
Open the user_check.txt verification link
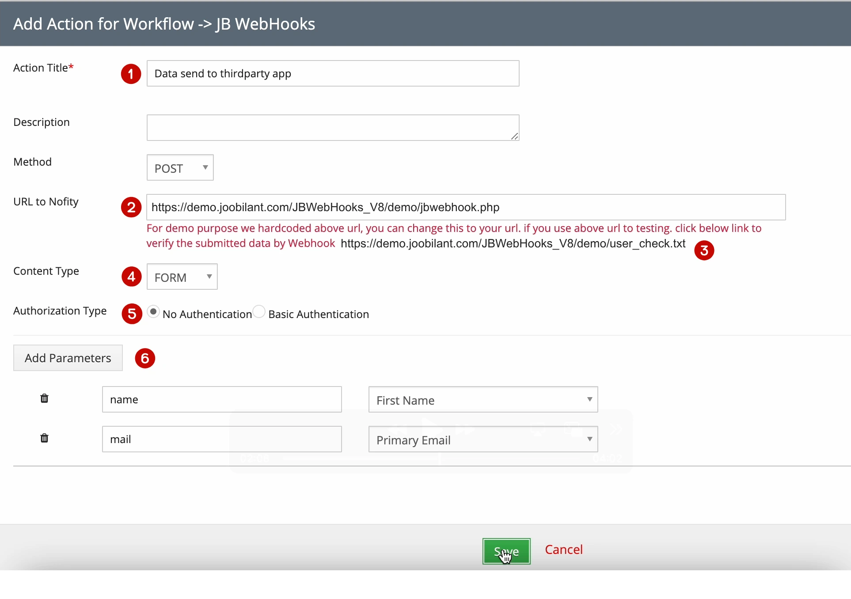pyautogui.click(x=513, y=243)
